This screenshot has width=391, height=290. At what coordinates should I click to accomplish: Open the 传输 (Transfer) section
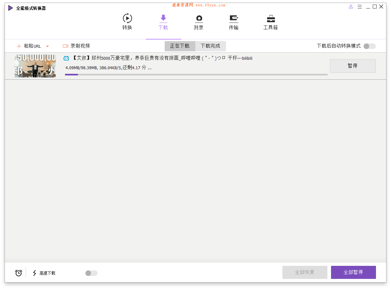click(x=233, y=22)
